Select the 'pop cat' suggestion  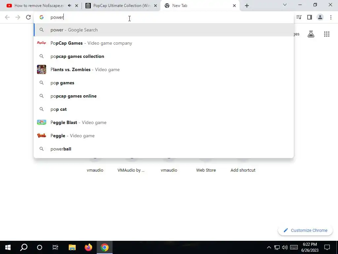tap(164, 109)
